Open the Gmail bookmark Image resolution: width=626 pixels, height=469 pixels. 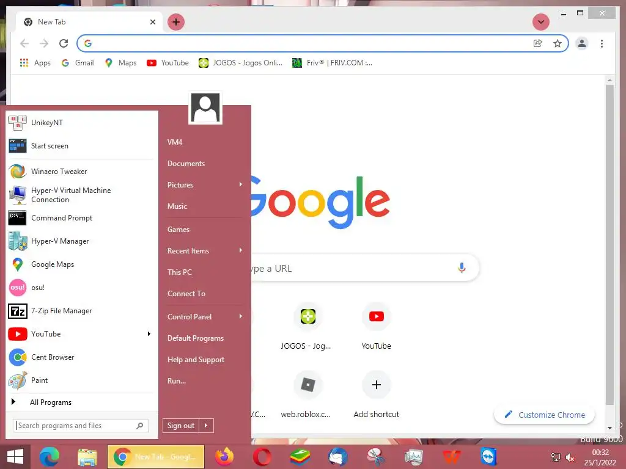(x=78, y=63)
